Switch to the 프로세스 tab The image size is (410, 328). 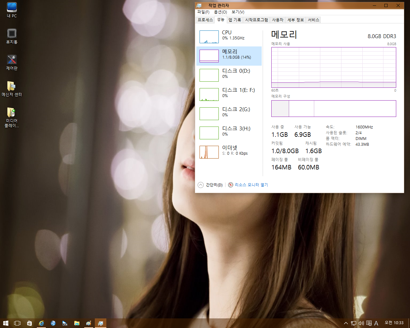point(205,20)
